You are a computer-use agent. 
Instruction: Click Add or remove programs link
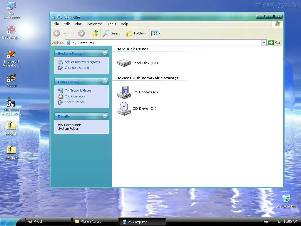coord(82,62)
